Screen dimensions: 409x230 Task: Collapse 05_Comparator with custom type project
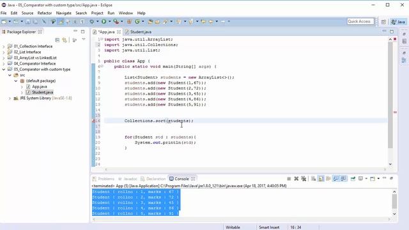coord(4,70)
